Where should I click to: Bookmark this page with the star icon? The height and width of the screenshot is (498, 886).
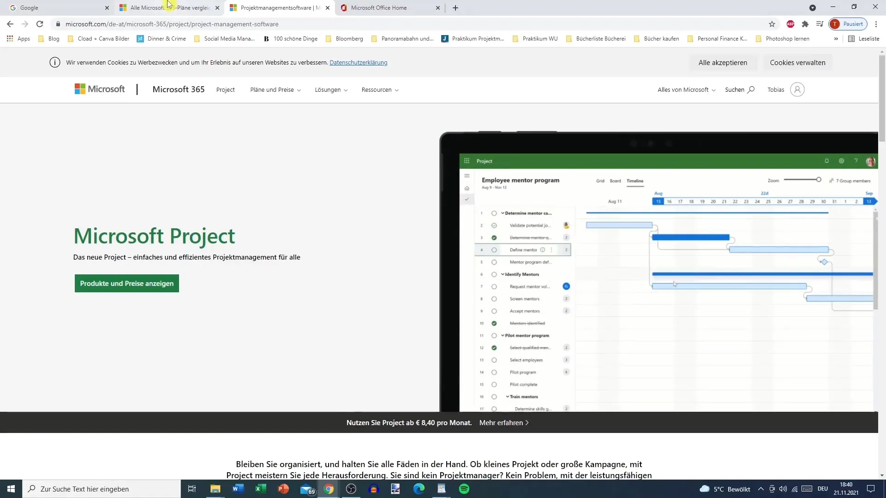coord(772,24)
